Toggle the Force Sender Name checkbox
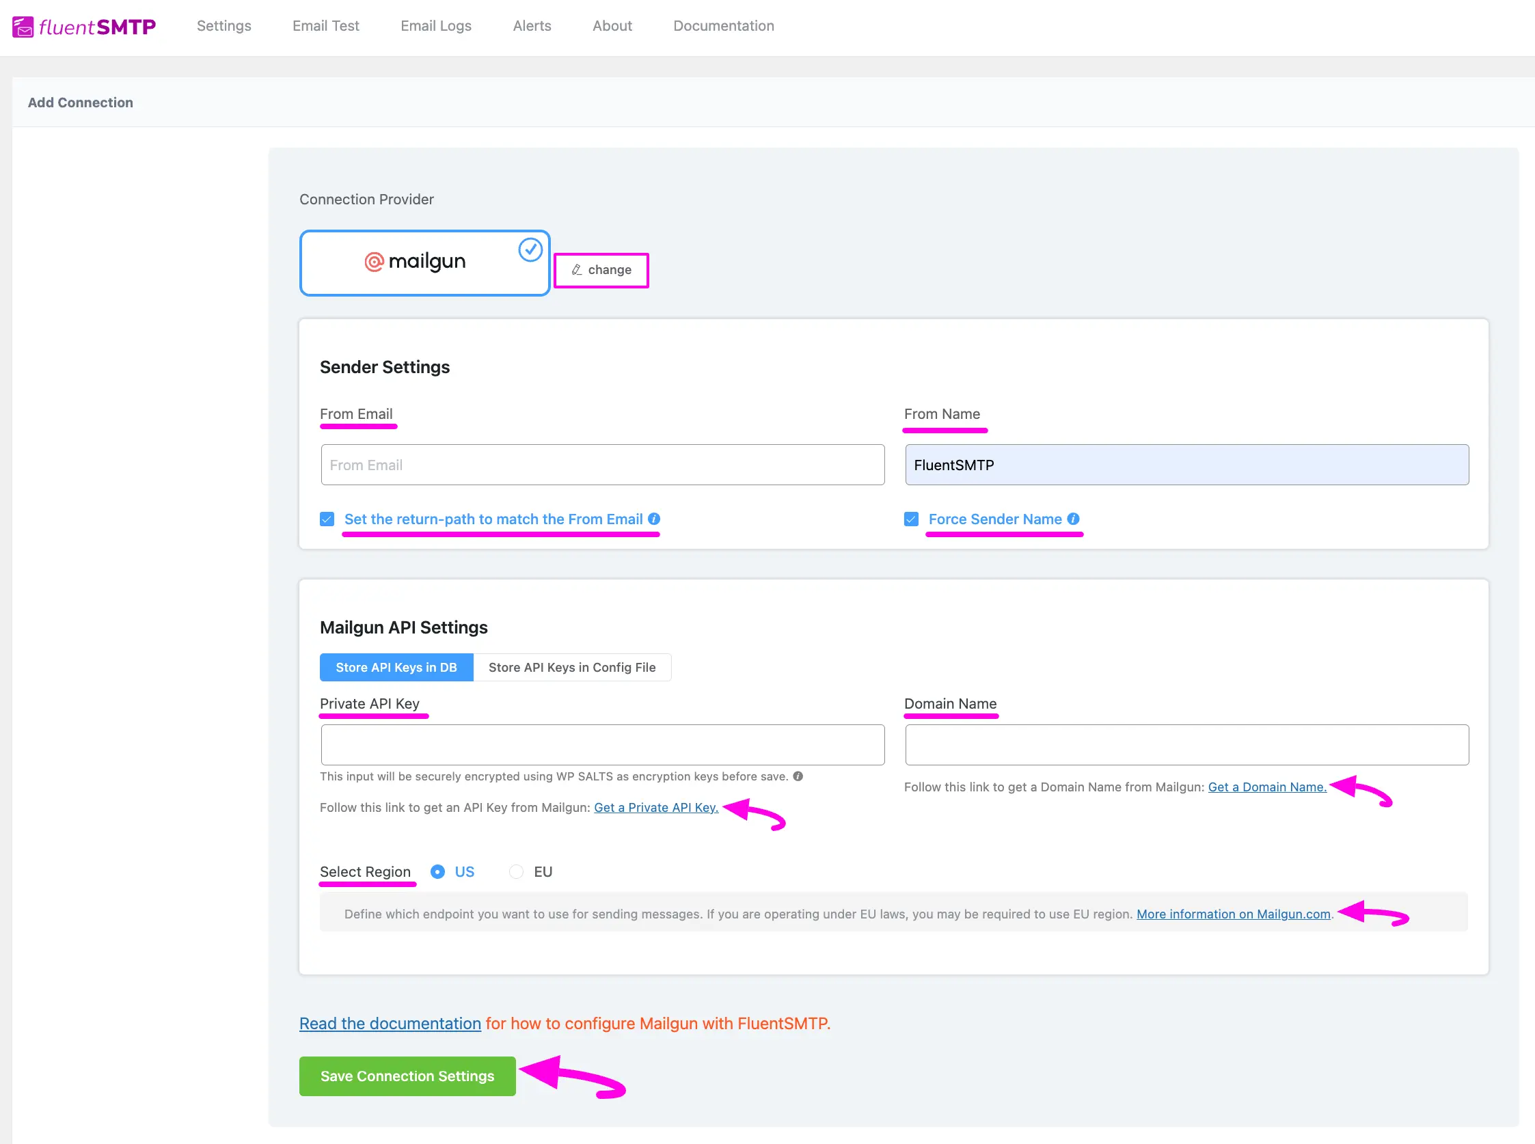The width and height of the screenshot is (1535, 1144). tap(911, 519)
